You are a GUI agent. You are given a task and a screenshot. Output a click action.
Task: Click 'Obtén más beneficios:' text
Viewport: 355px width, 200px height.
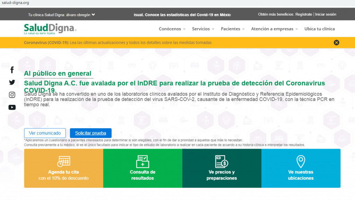coord(276,14)
